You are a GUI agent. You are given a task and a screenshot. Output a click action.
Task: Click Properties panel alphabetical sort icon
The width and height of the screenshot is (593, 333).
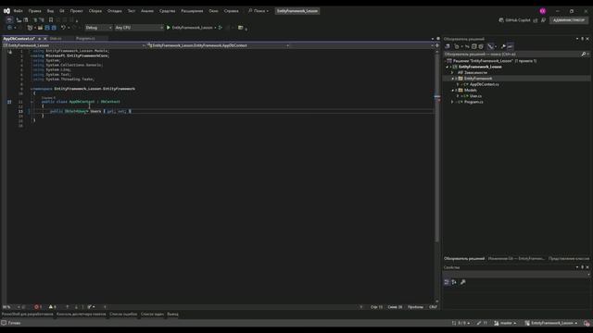pyautogui.click(x=454, y=282)
